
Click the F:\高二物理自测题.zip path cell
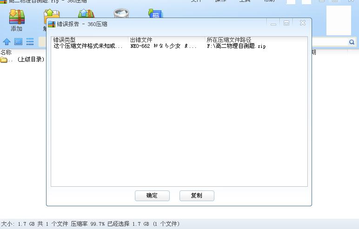click(x=236, y=46)
